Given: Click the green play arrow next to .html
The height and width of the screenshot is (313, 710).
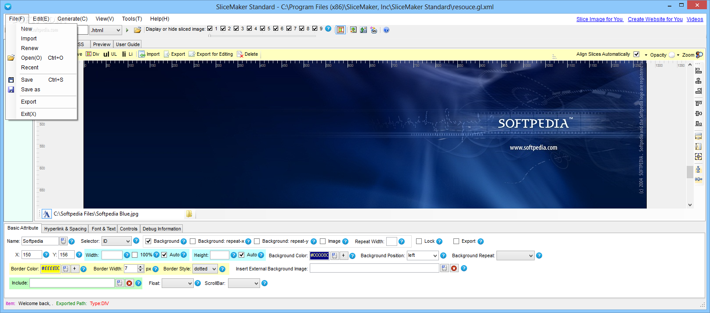Looking at the screenshot, I should (x=127, y=30).
